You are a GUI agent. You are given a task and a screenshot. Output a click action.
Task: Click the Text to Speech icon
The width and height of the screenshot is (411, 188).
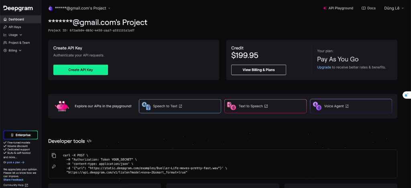tap(232, 106)
